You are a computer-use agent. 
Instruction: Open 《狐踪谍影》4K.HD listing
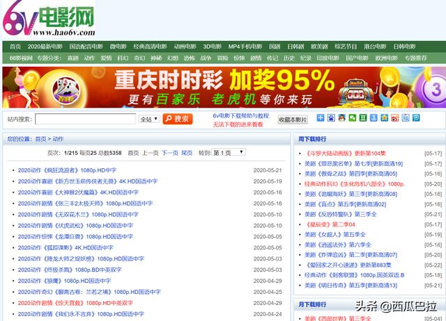[66, 247]
